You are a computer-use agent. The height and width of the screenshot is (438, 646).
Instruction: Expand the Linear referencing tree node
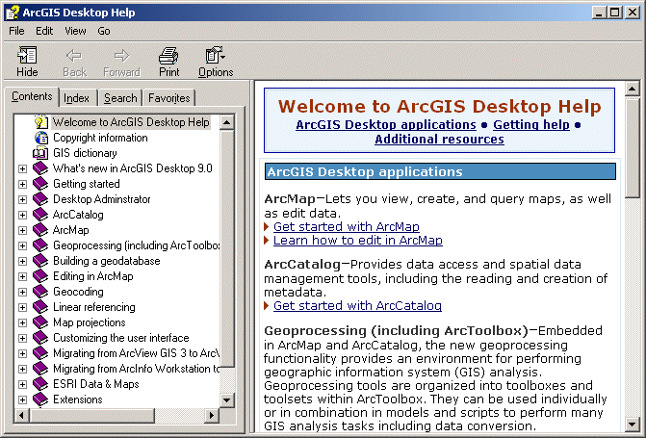coord(23,307)
